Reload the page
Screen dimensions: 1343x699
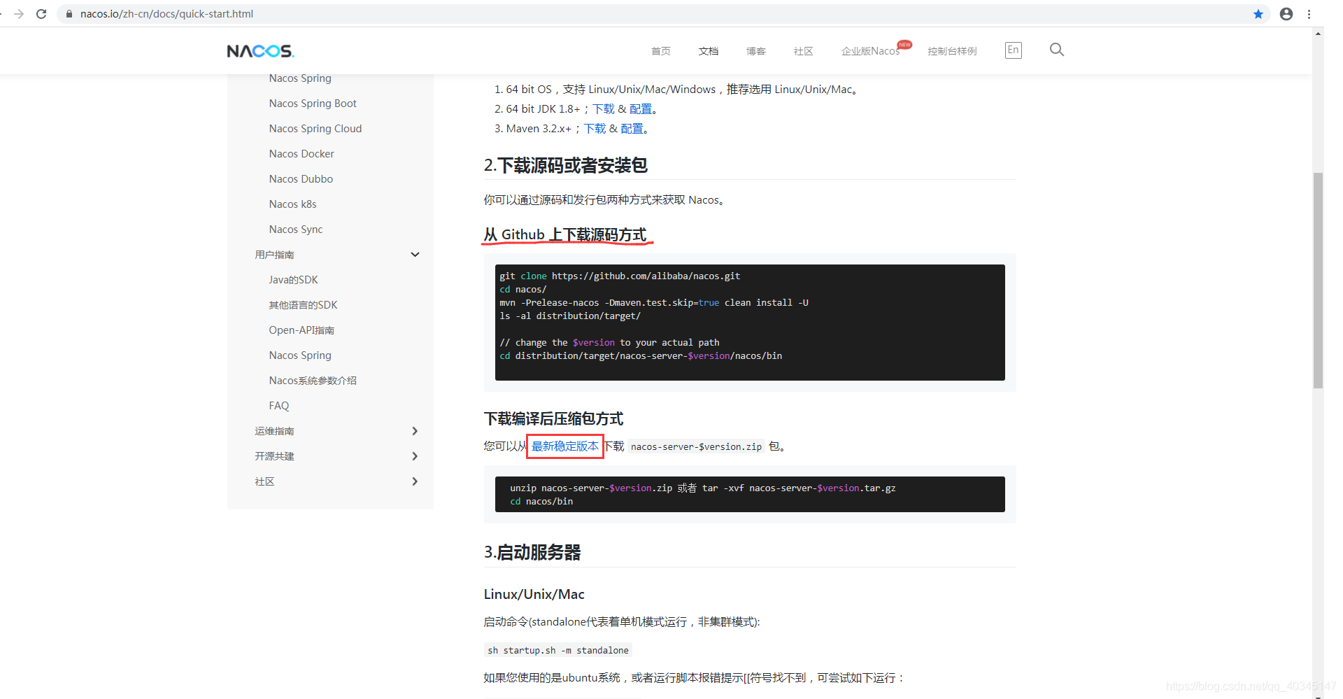click(x=41, y=14)
